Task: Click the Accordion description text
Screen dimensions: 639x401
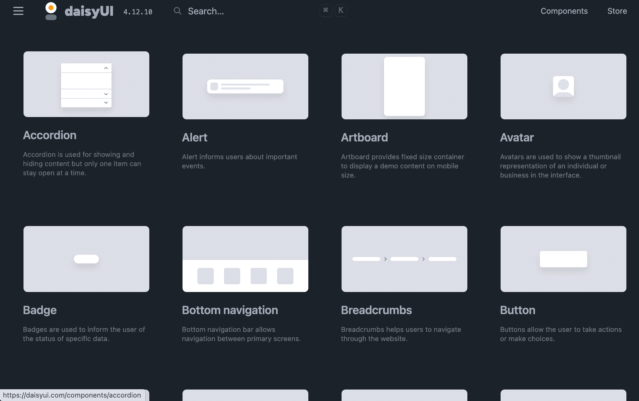Action: [82, 164]
